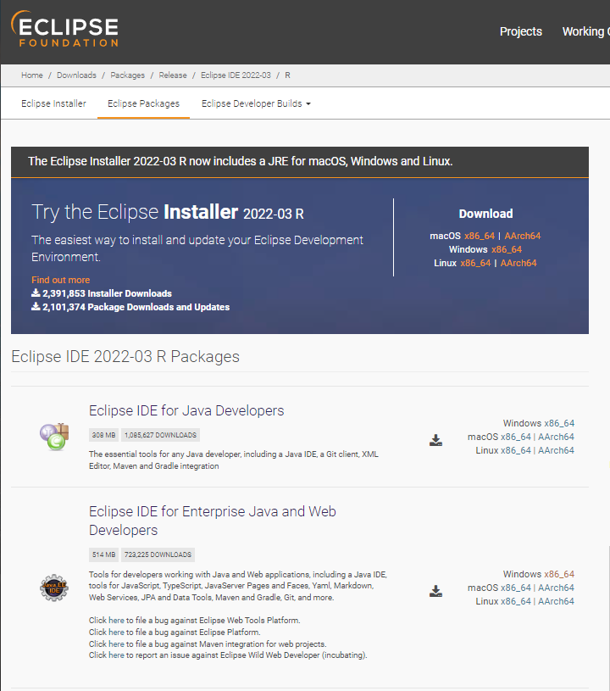Click '2,391,853 Installer Downloads' text
Image resolution: width=610 pixels, height=691 pixels.
107,293
